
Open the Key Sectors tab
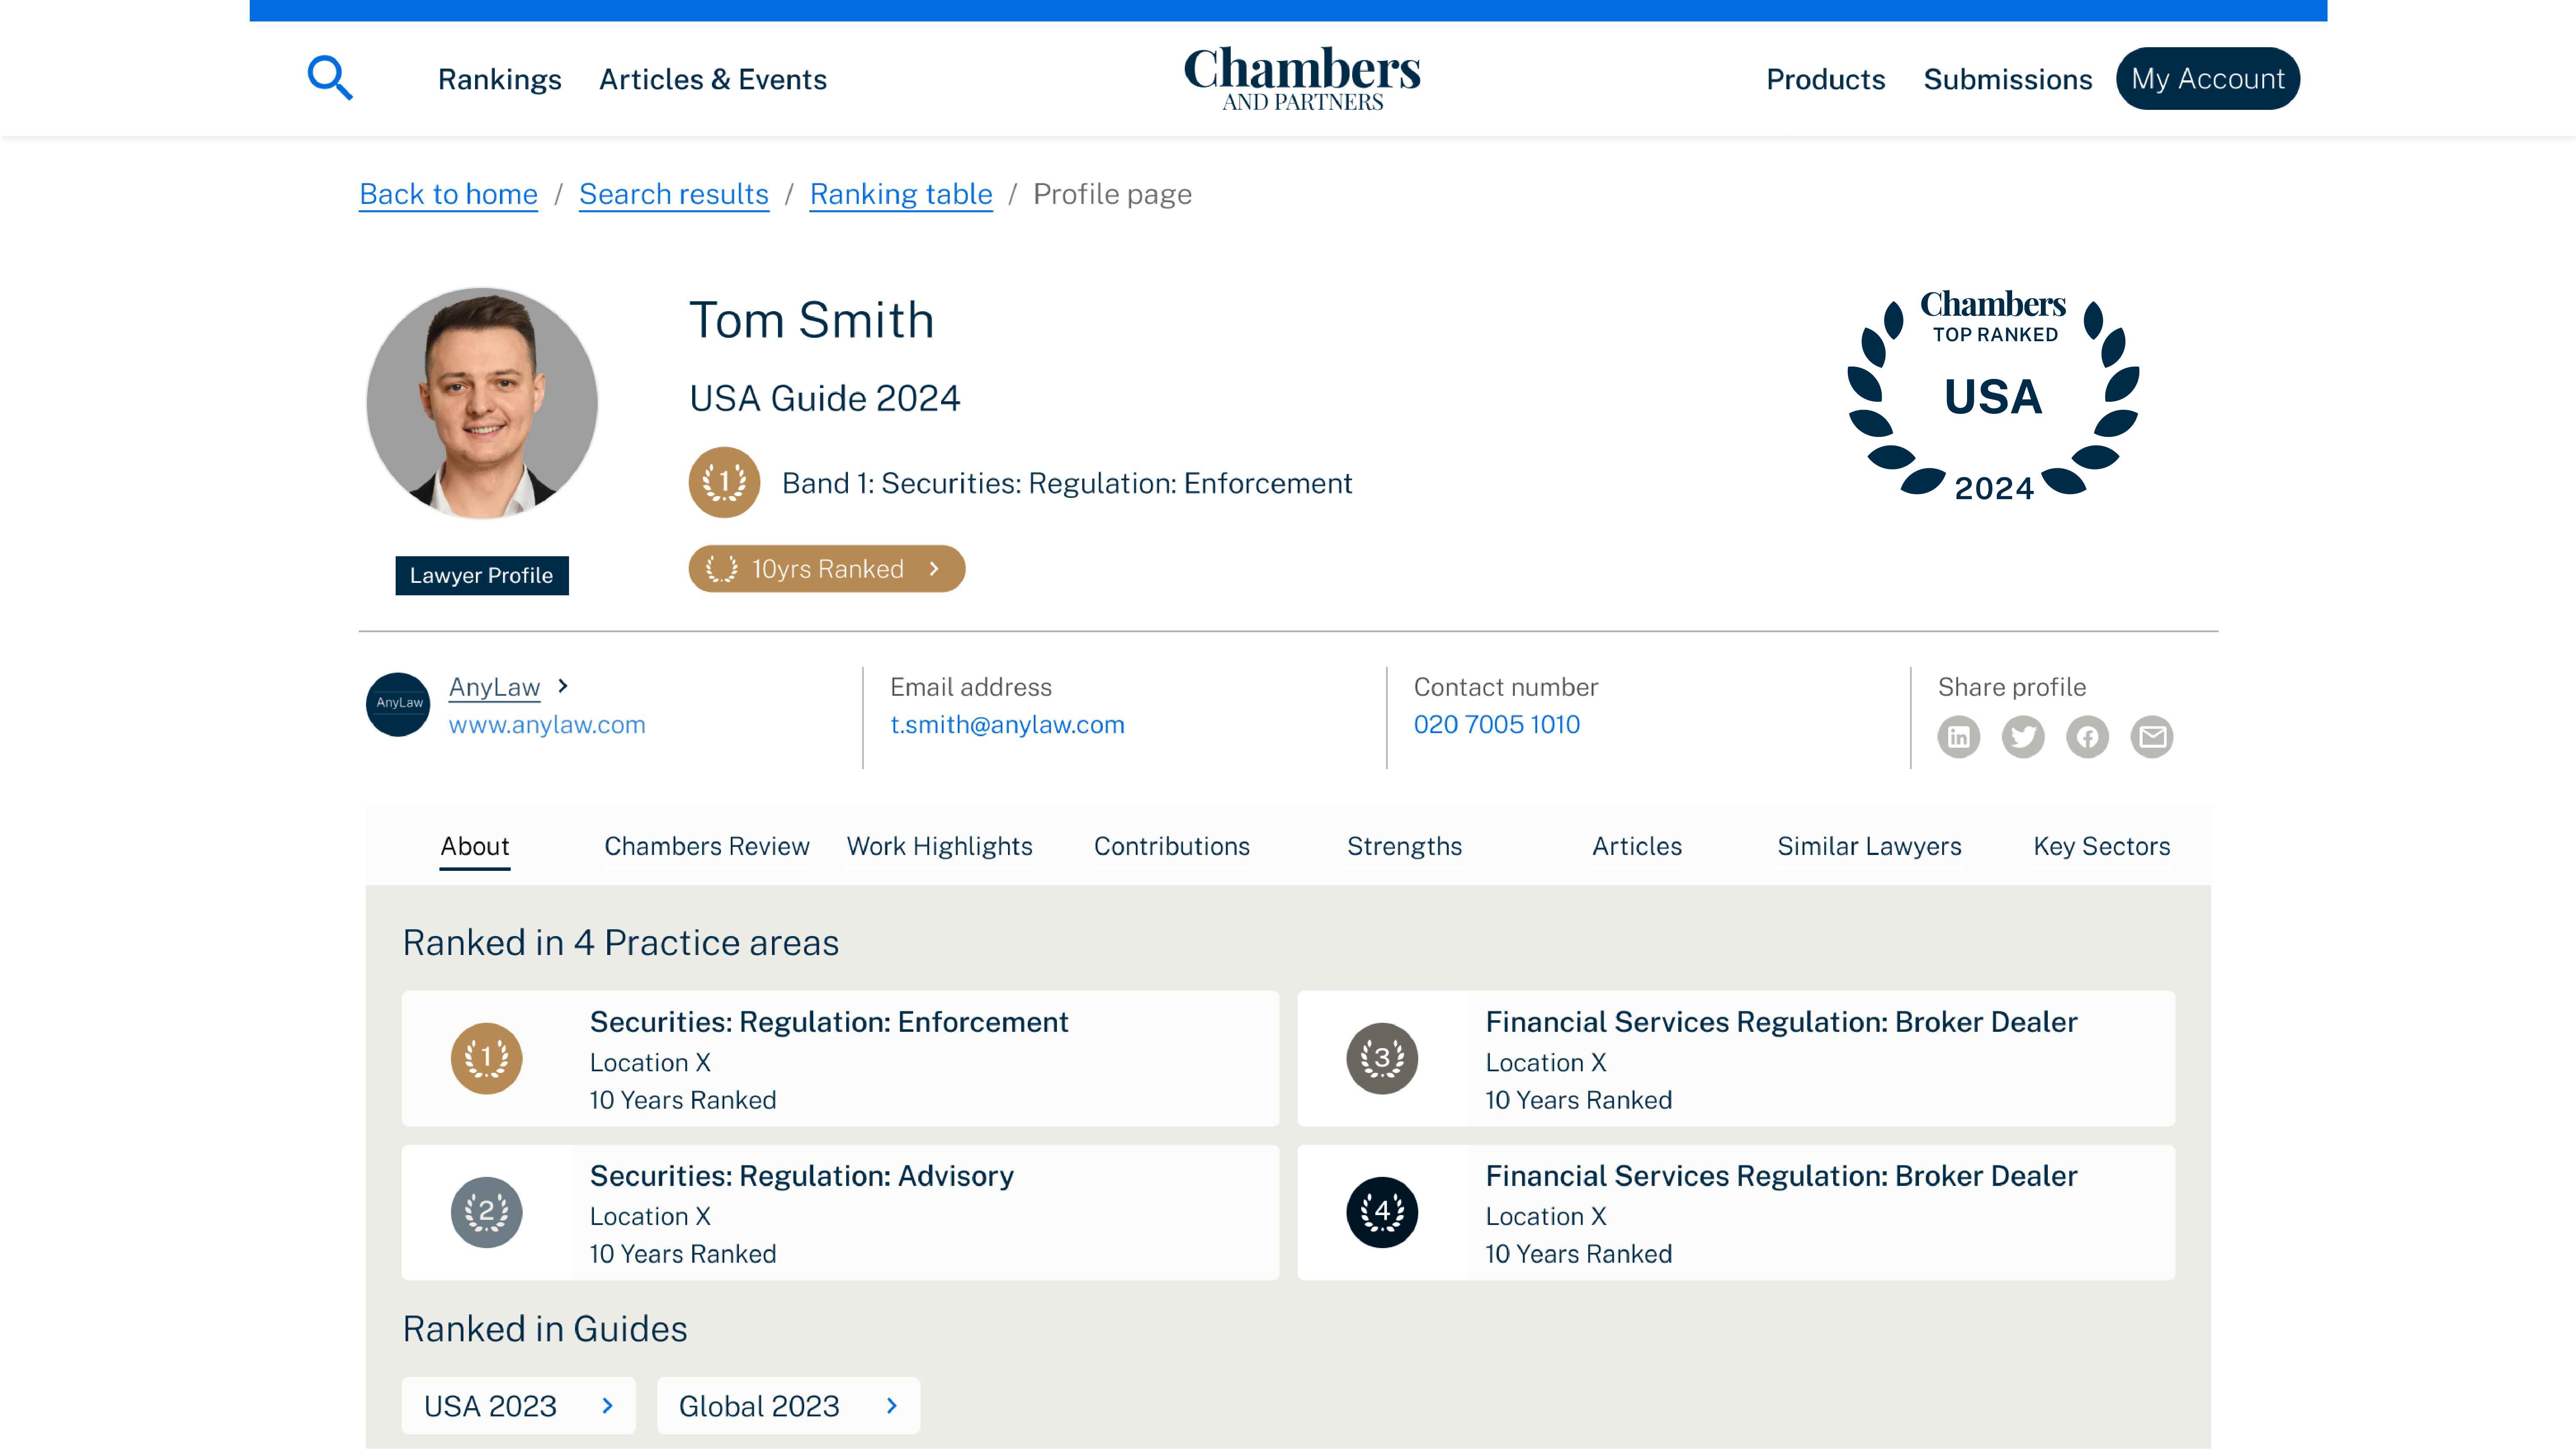[2102, 846]
